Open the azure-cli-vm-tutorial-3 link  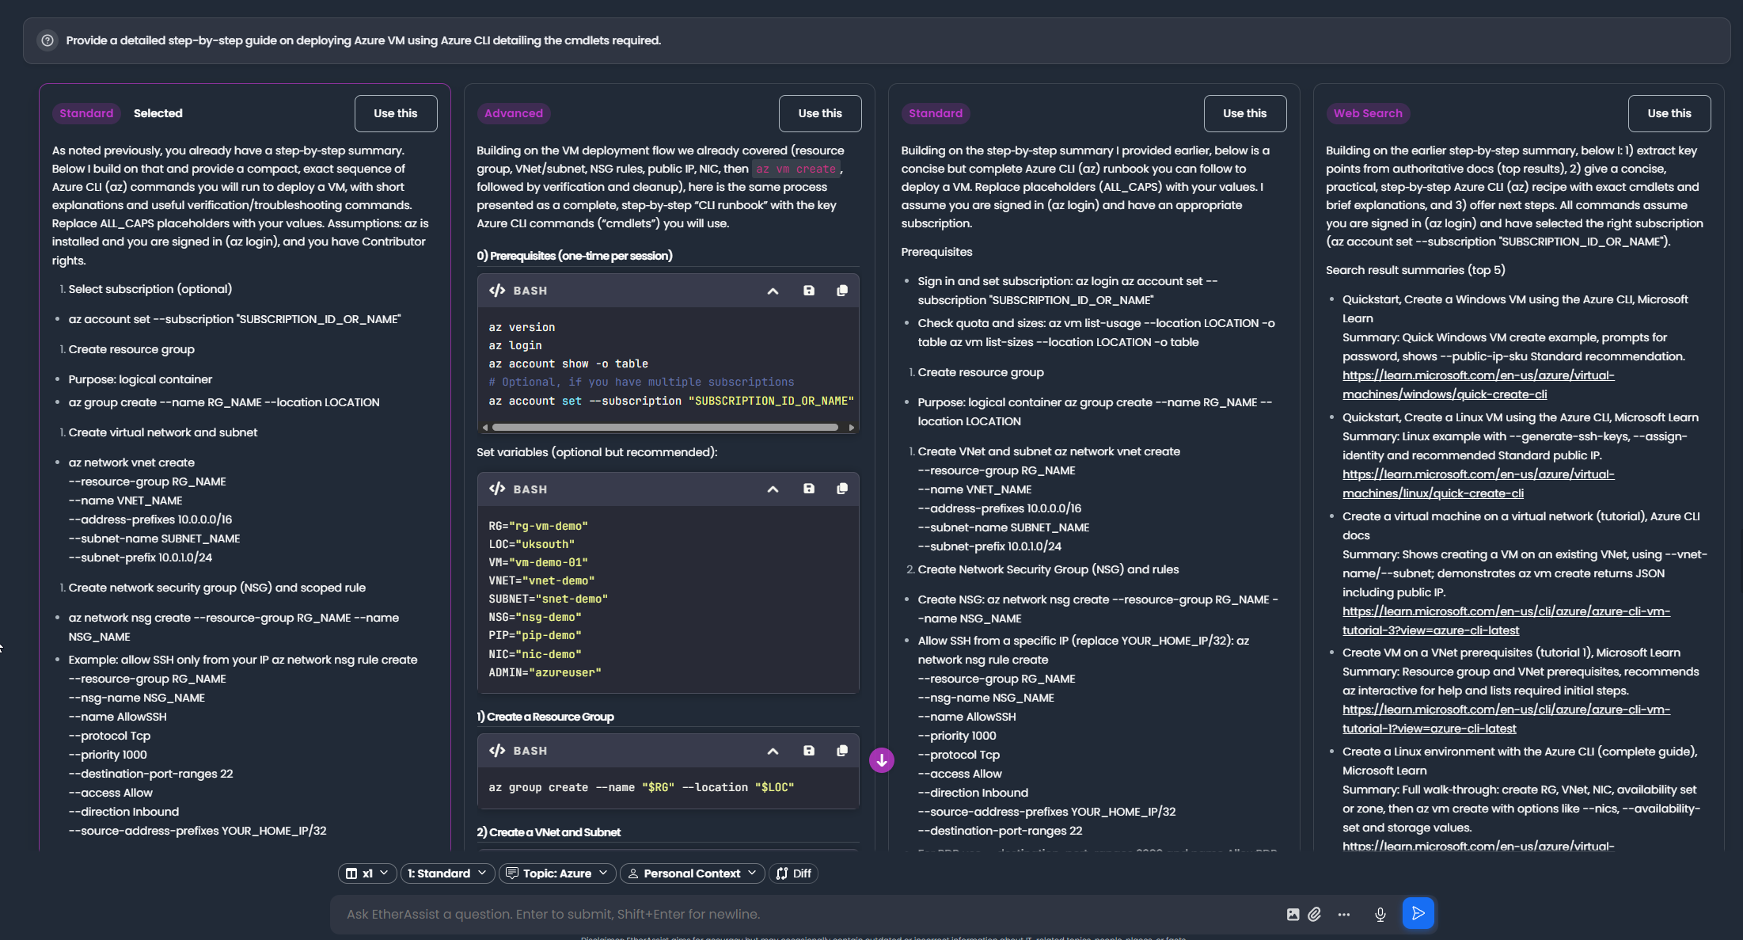pyautogui.click(x=1506, y=621)
